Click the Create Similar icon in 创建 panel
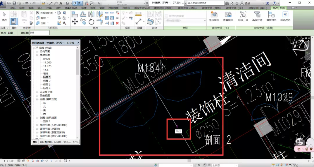The width and height of the screenshot is (314, 167). 150,22
